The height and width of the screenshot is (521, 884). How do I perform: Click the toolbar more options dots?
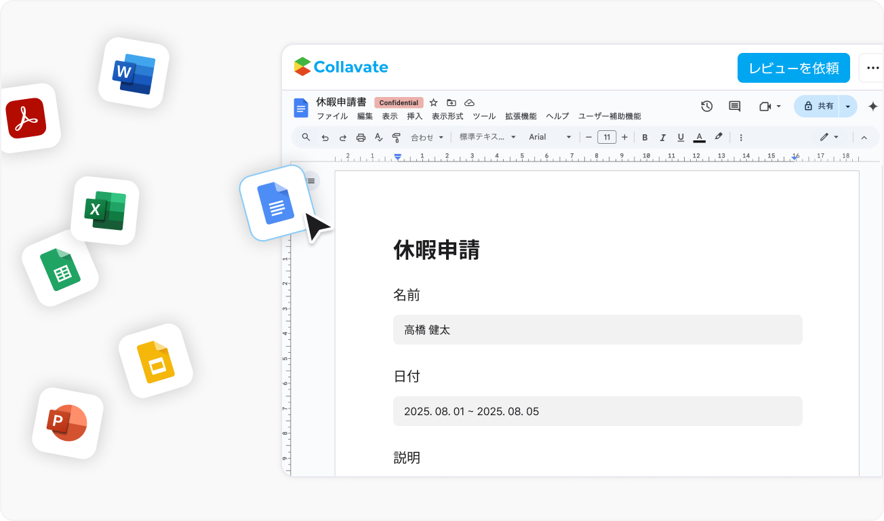741,137
